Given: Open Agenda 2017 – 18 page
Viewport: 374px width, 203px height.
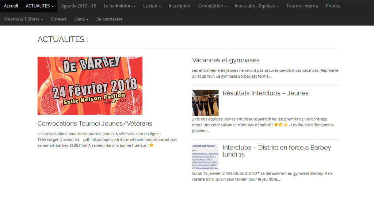Looking at the screenshot, I should pos(79,6).
